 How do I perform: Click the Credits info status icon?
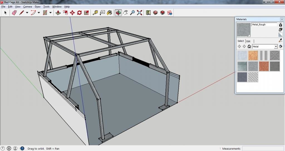[9, 149]
